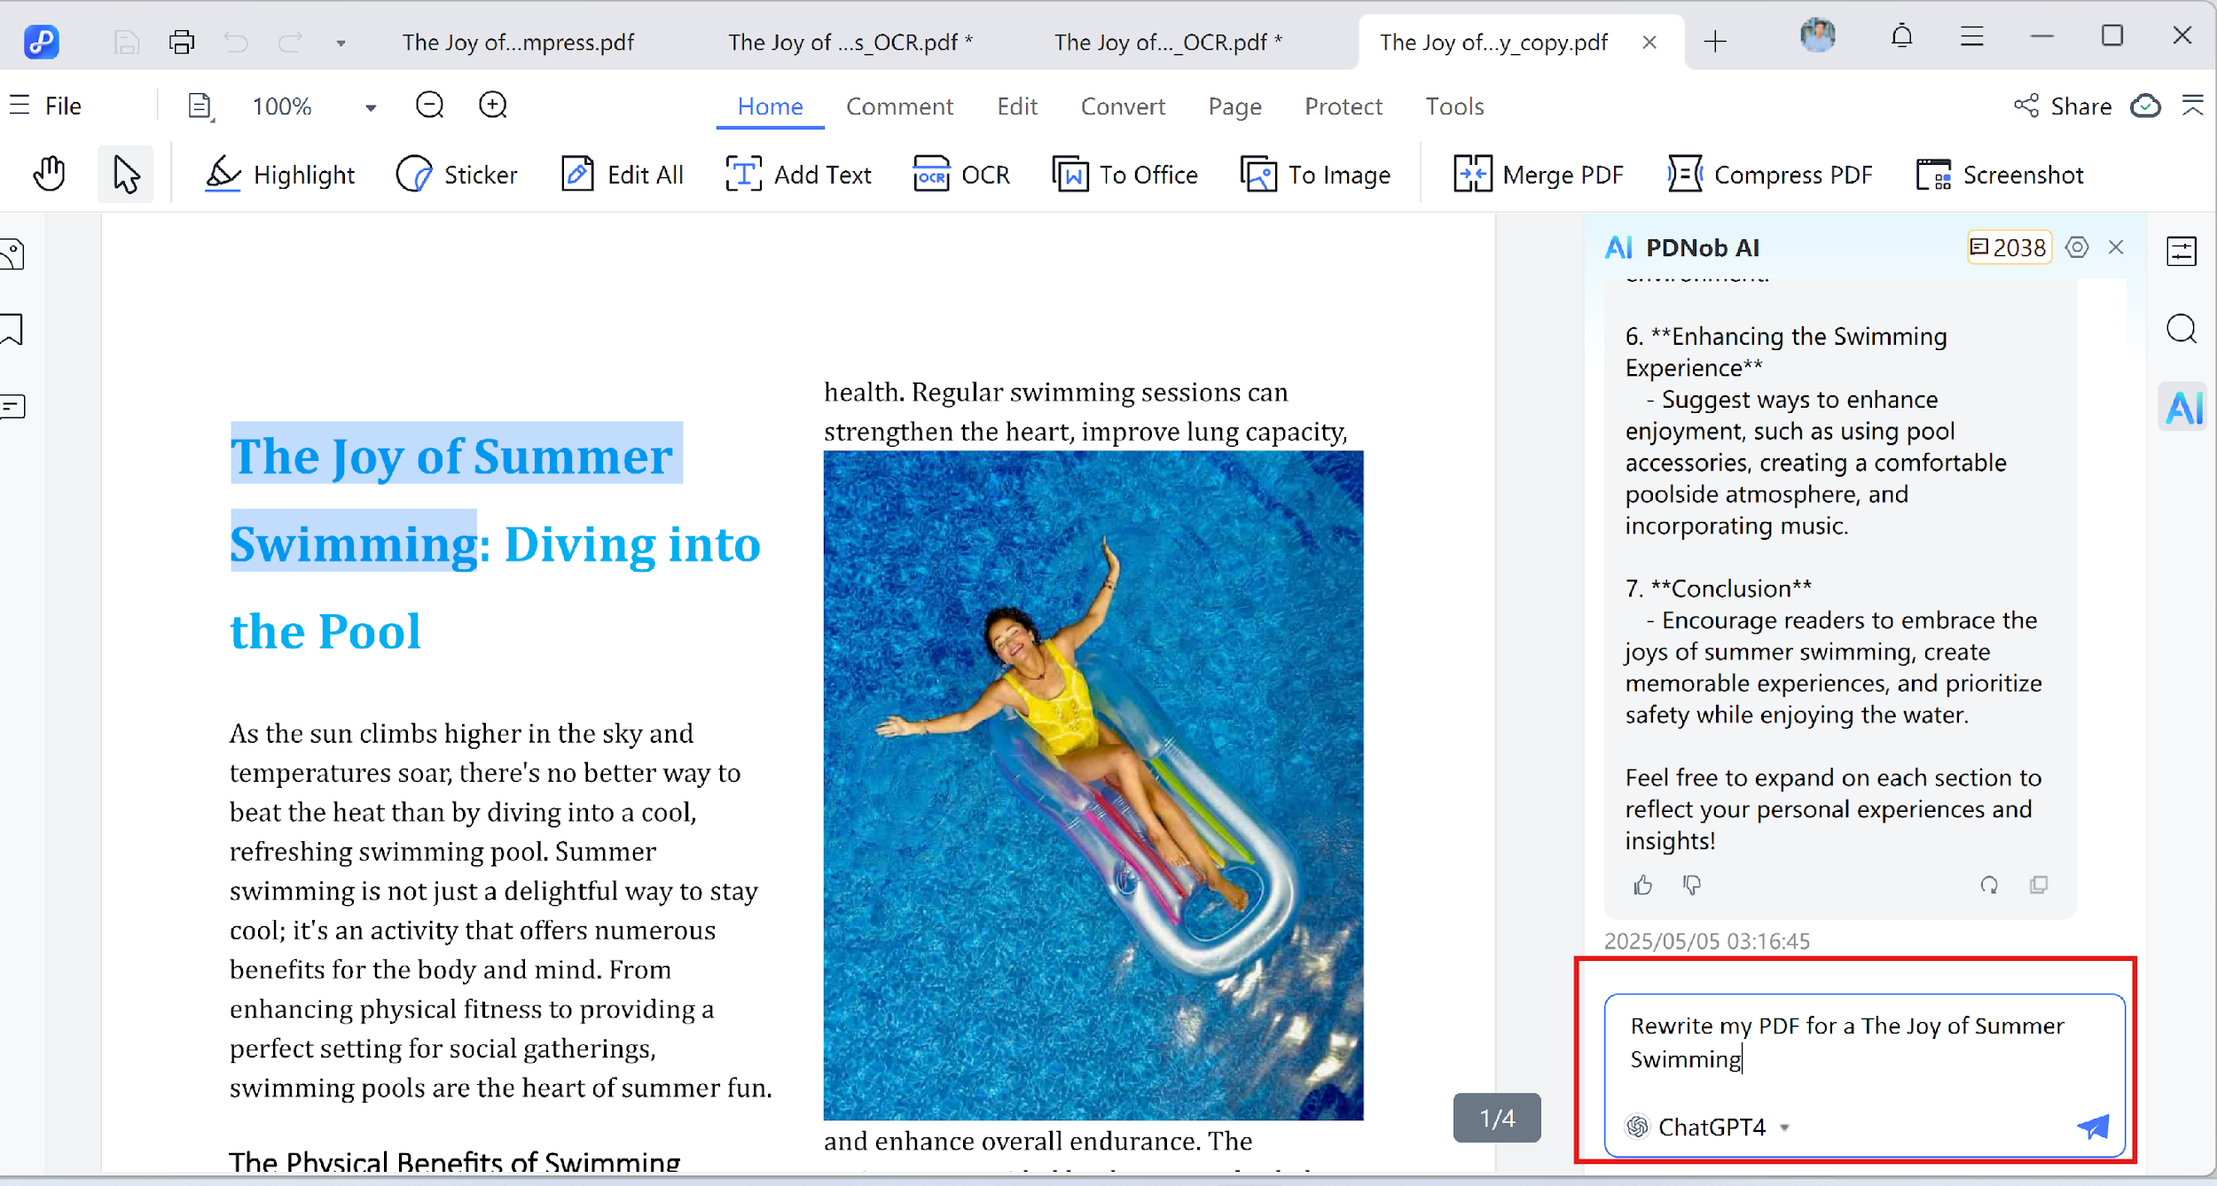Open the OCR tool
This screenshot has width=2217, height=1186.
tap(961, 174)
